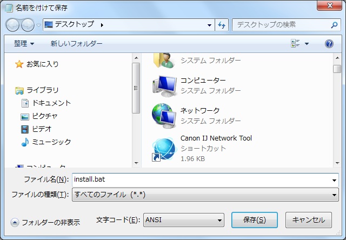346x240 pixels.
Task: Open the 整理 menu
Action: point(24,44)
